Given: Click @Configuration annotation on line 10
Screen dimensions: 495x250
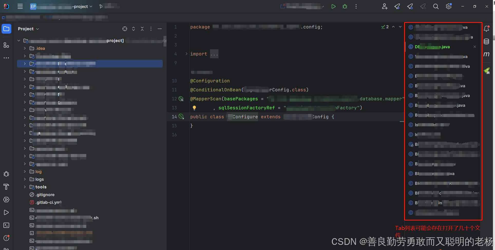Looking at the screenshot, I should pyautogui.click(x=210, y=81).
